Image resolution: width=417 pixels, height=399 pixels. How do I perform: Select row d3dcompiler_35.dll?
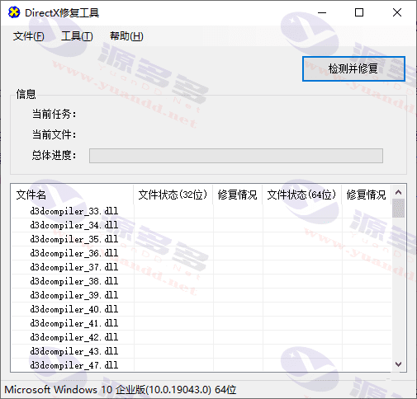[x=201, y=239]
